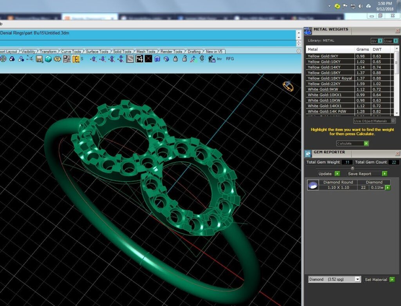Toggle Use Object Materials option
Image resolution: width=401 pixels, height=306 pixels.
(x=375, y=121)
